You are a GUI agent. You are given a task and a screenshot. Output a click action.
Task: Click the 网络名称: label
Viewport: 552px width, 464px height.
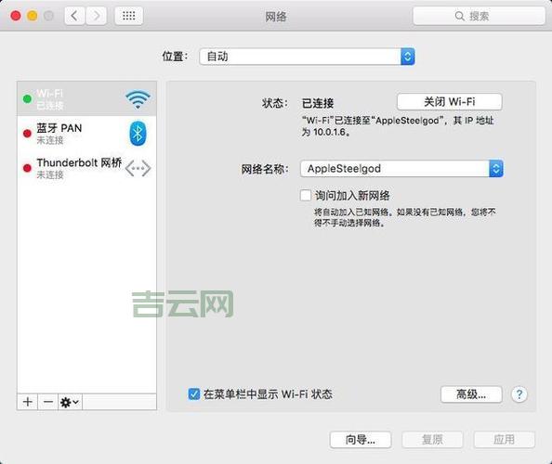pos(265,169)
